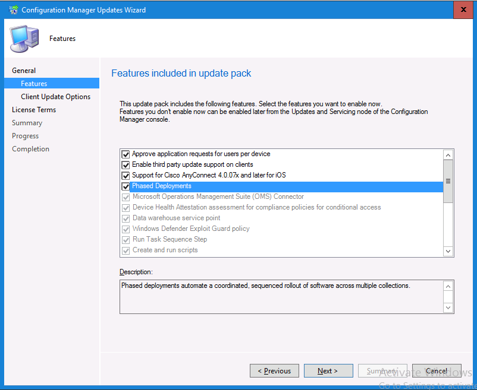The width and height of the screenshot is (477, 390).
Task: Click up arrow in Description box scrollbar
Action: pos(448,286)
